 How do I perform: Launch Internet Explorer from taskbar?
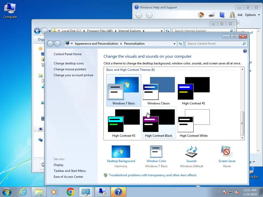(23, 192)
